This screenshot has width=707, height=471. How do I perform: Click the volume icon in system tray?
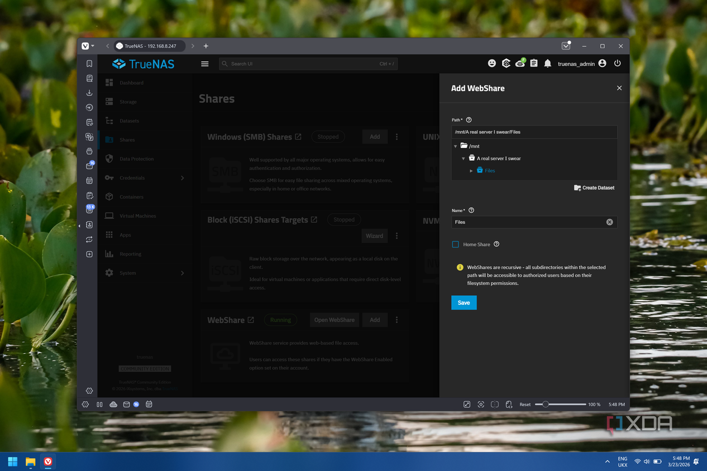(x=647, y=462)
